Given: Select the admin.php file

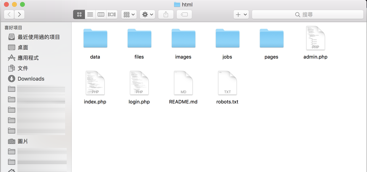Looking at the screenshot, I should pos(315,38).
